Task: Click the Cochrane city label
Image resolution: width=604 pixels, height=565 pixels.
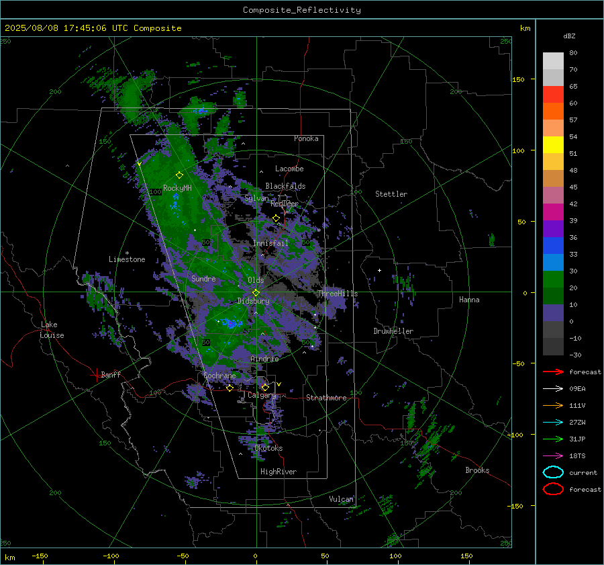Action: (x=219, y=376)
